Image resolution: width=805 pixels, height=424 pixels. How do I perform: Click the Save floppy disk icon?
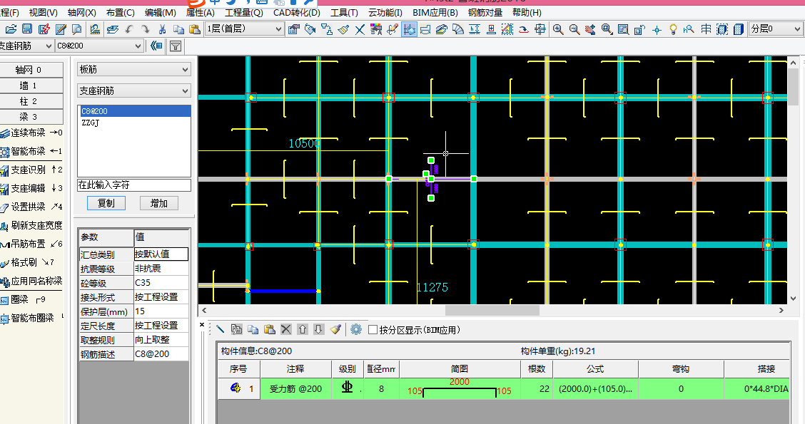[27, 29]
